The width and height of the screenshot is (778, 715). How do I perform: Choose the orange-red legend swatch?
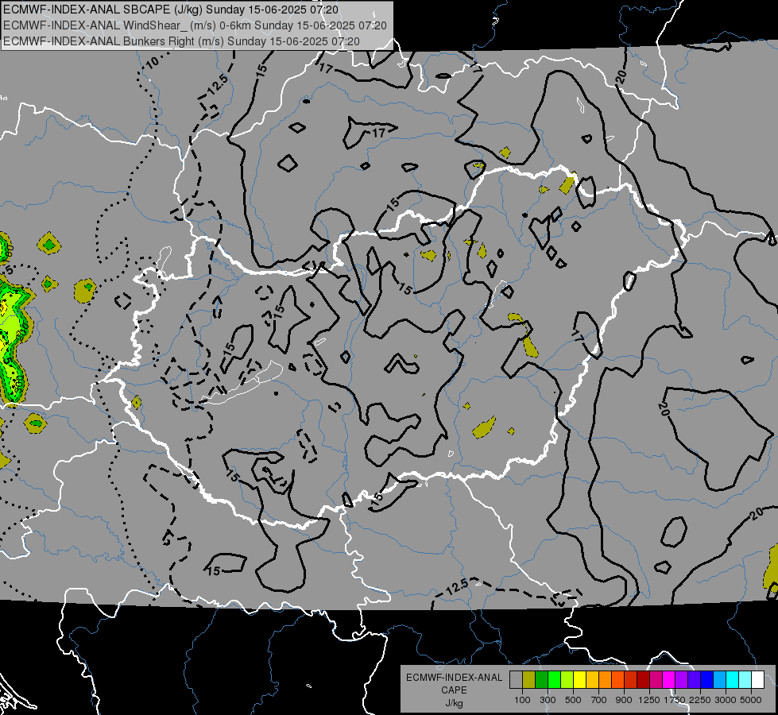(617, 679)
